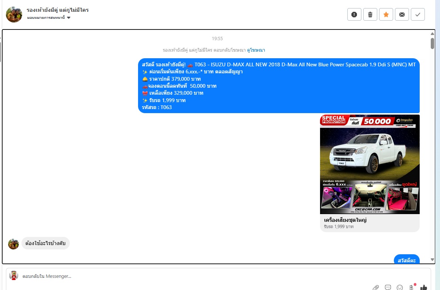Viewport: 440px width, 290px height.
Task: Mark conversation done with checkmark icon
Action: coord(418,15)
